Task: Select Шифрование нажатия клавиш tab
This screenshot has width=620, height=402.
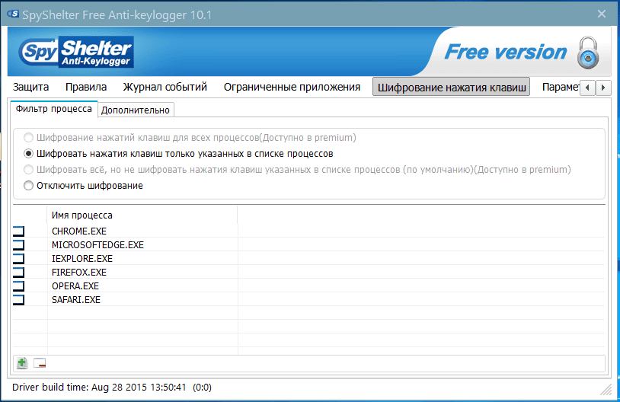Action: tap(451, 87)
